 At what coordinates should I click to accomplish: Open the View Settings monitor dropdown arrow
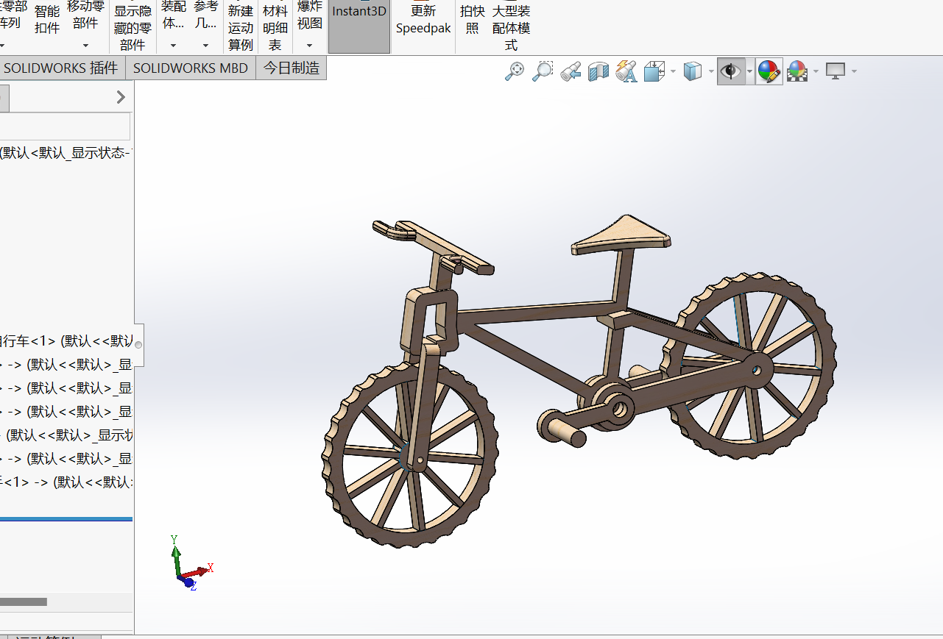click(854, 71)
